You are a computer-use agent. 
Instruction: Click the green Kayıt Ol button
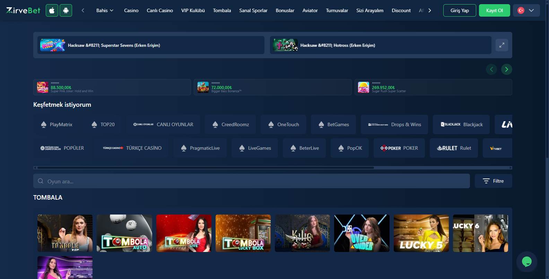coord(495,10)
